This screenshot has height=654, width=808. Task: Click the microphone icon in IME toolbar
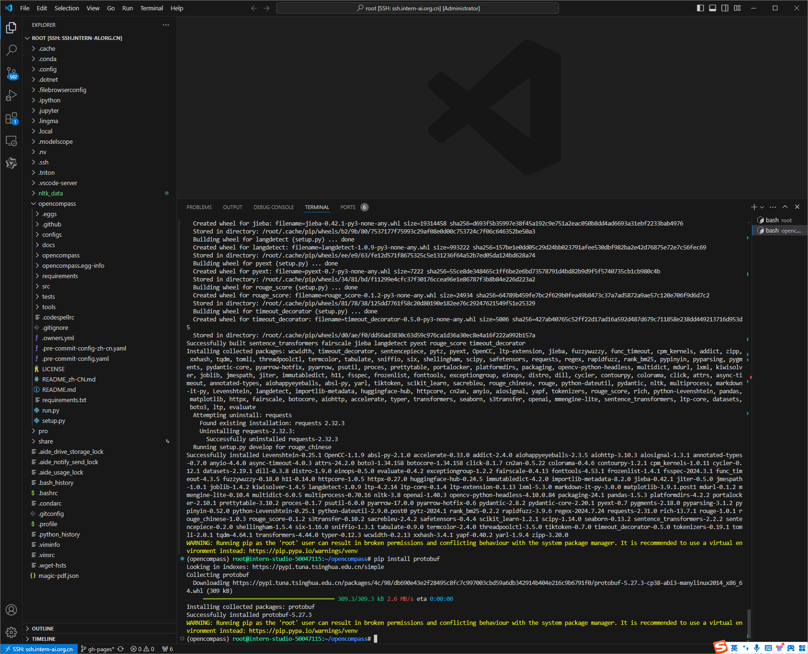tap(757, 648)
